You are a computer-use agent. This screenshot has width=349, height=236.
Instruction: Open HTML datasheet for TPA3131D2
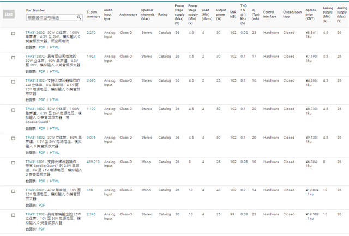pyautogui.click(x=55, y=100)
